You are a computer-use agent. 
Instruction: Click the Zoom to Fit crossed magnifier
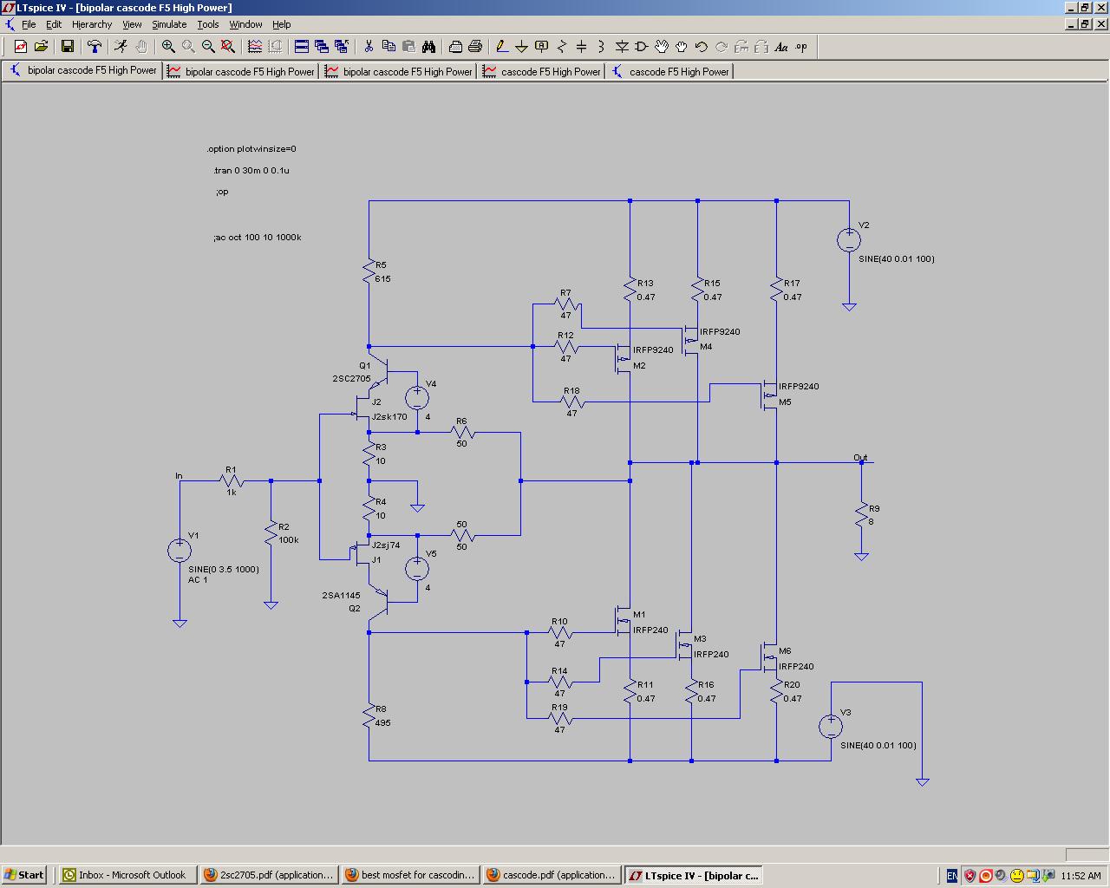click(228, 47)
